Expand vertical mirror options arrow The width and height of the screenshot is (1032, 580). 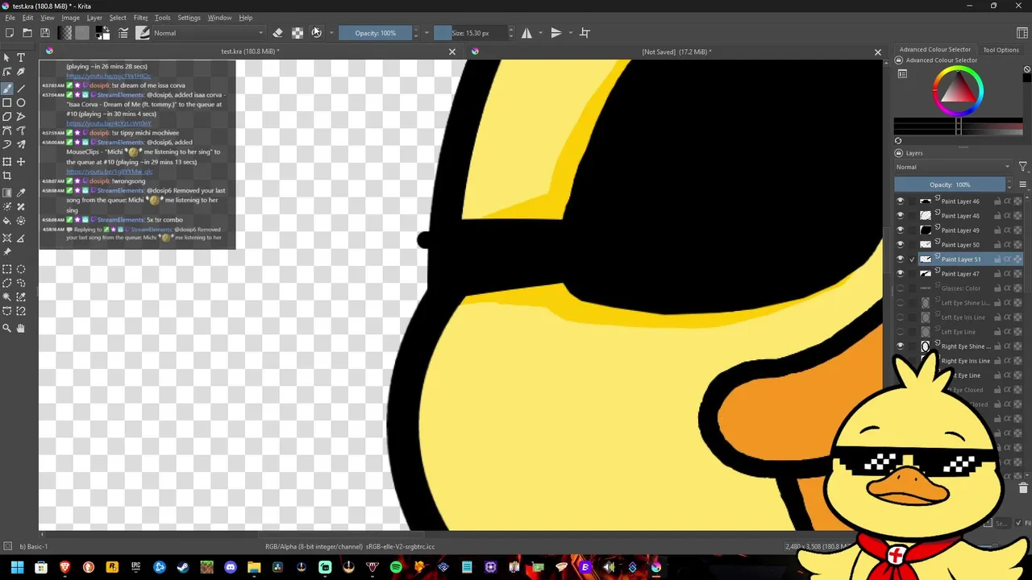tap(570, 33)
